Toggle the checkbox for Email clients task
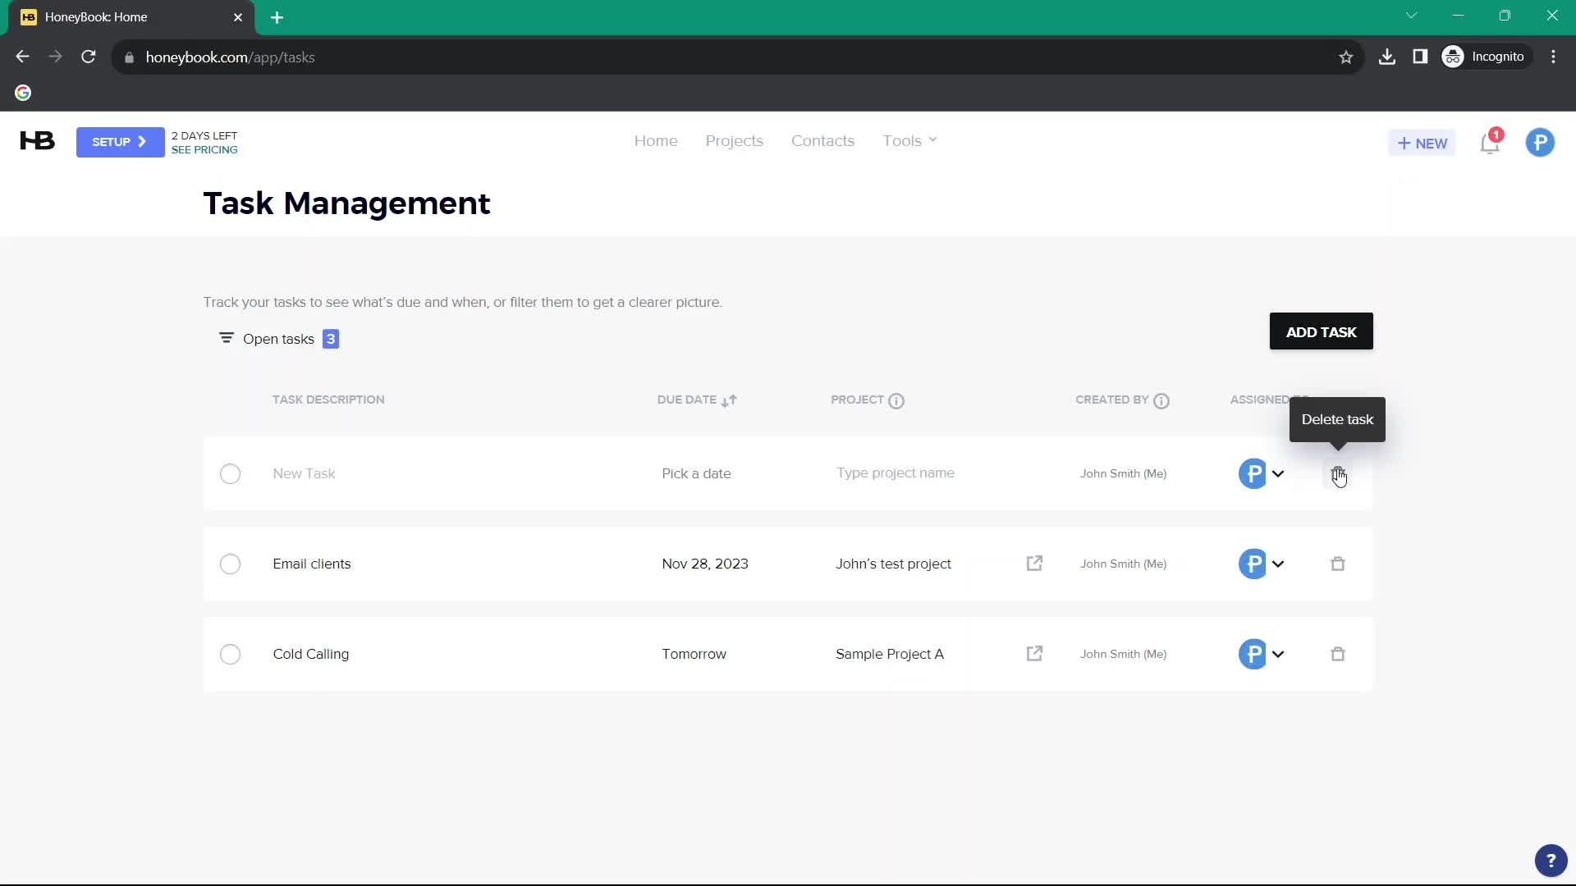 click(230, 564)
